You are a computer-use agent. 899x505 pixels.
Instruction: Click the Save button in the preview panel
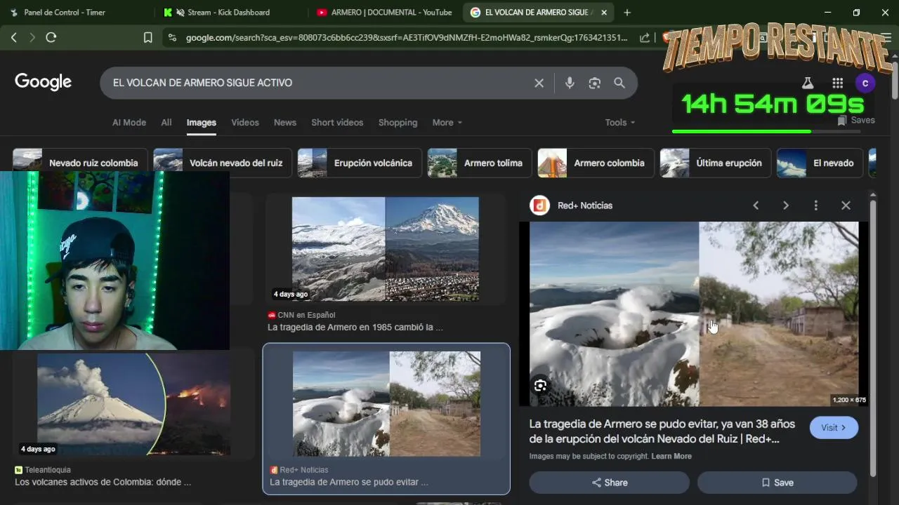click(x=777, y=483)
